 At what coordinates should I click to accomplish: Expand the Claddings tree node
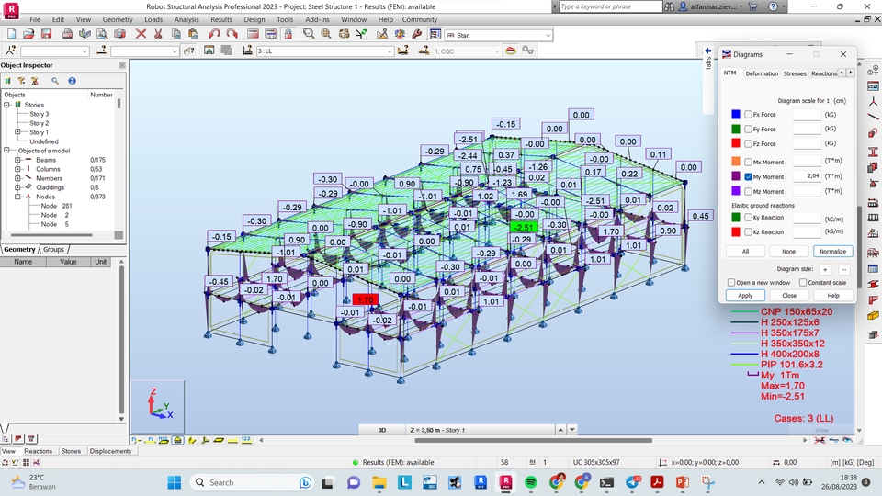[17, 187]
